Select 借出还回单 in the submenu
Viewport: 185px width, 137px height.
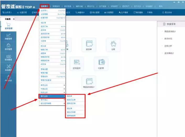[75, 112]
